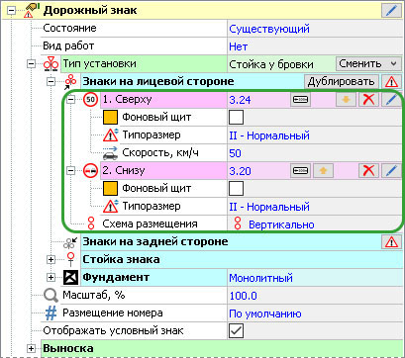The width and height of the screenshot is (405, 358).
Task: Click the magnifier icon next to Масштаб, %
Action: 51,295
